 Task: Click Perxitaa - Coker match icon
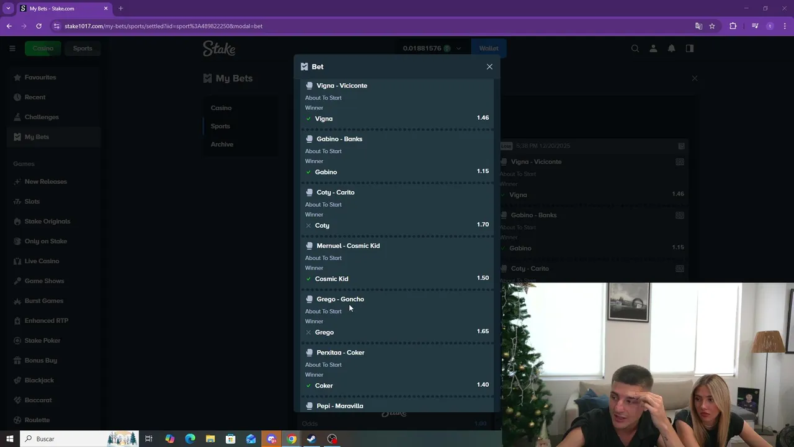pyautogui.click(x=309, y=353)
